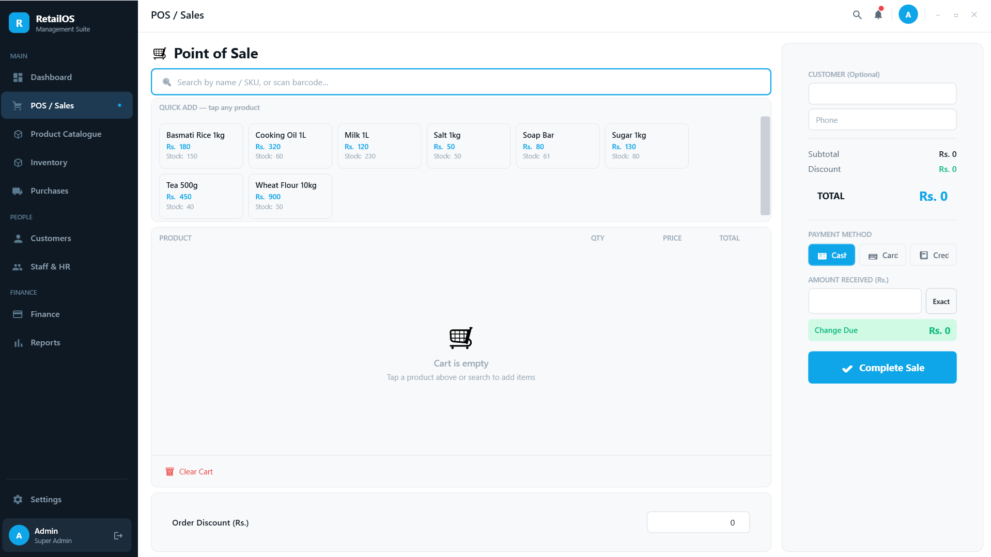Select the POS / Sales cart icon in sidebar
This screenshot has width=991, height=557.
pyautogui.click(x=18, y=105)
